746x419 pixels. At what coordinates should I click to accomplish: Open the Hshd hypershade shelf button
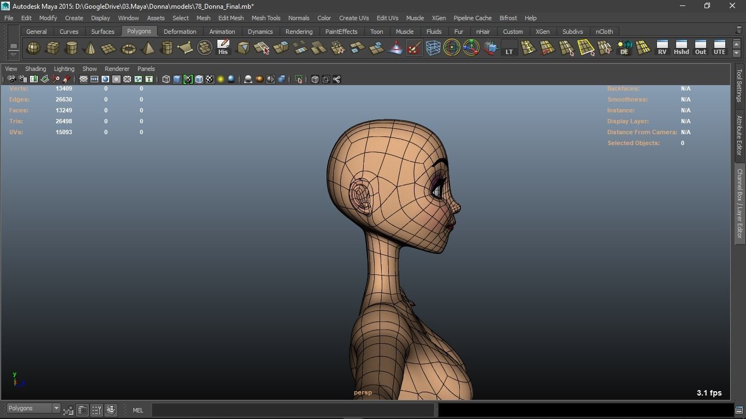tap(681, 48)
